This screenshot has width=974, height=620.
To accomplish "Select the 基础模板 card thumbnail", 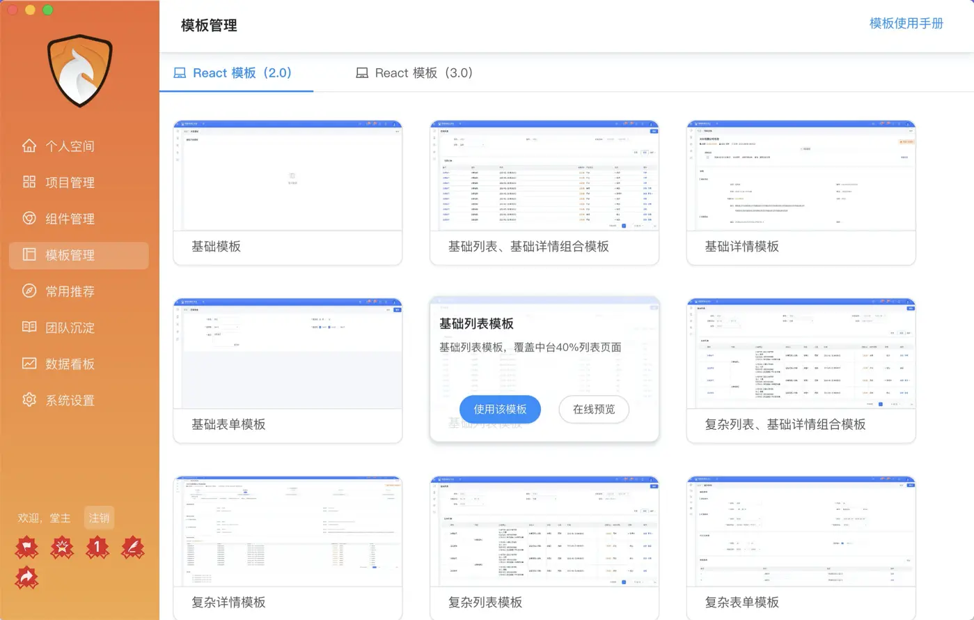I will [x=288, y=176].
